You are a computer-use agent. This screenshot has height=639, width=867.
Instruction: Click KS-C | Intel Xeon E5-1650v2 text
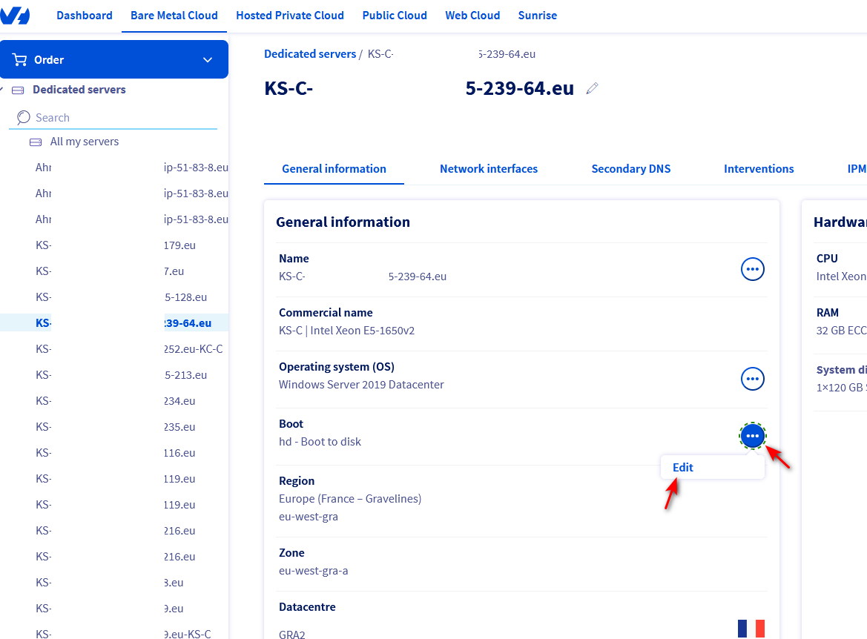coord(346,331)
